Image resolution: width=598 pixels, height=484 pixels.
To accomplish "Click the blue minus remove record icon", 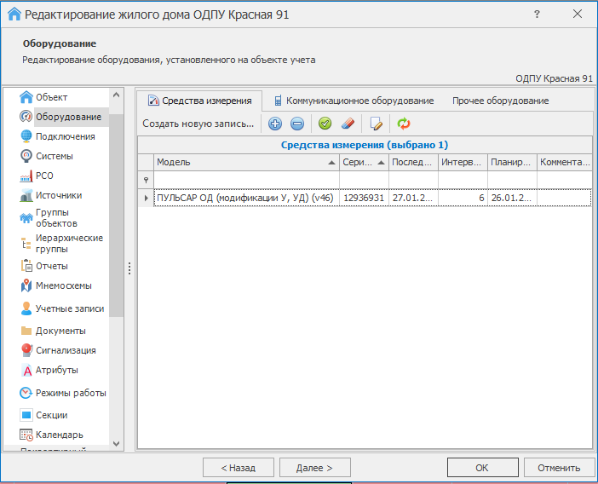I will 296,124.
